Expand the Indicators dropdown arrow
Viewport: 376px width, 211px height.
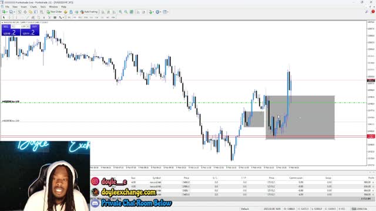[153, 12]
